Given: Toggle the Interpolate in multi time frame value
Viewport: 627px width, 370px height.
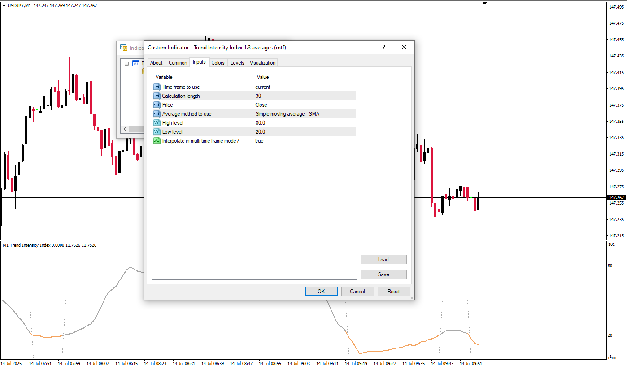Looking at the screenshot, I should 305,141.
